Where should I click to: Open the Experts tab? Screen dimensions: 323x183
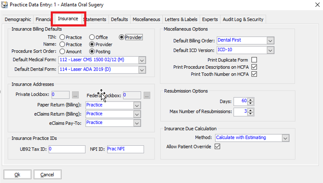[210, 19]
